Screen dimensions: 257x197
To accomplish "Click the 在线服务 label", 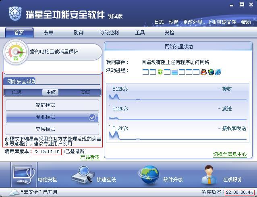I will point(232,180).
